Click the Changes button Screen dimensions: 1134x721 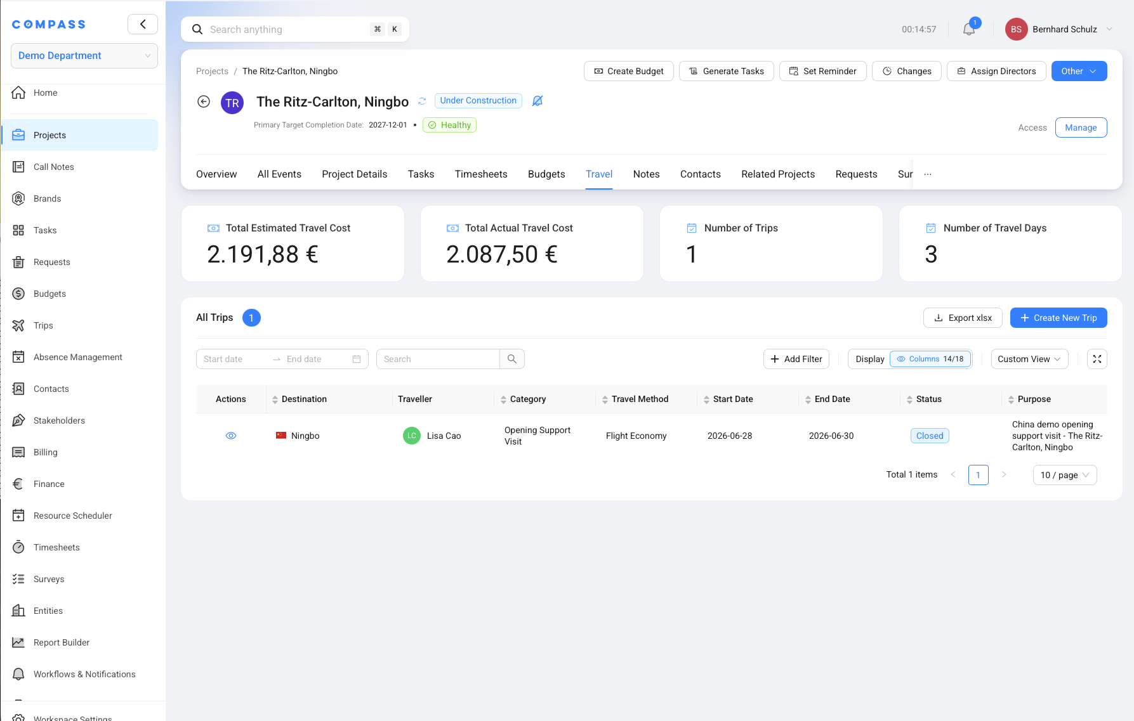[906, 71]
